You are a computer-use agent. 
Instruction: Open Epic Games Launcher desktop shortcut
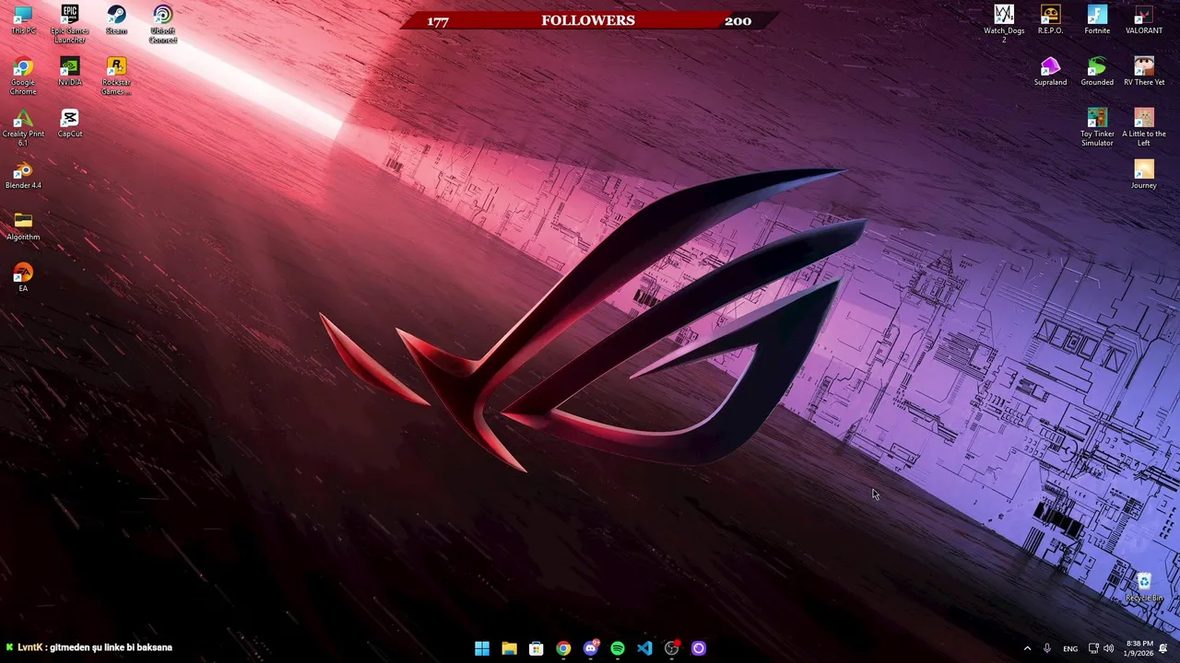[70, 25]
